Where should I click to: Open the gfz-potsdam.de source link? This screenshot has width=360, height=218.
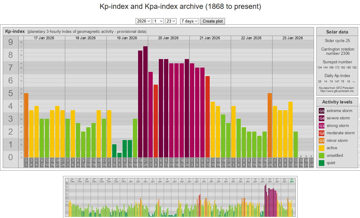337,91
